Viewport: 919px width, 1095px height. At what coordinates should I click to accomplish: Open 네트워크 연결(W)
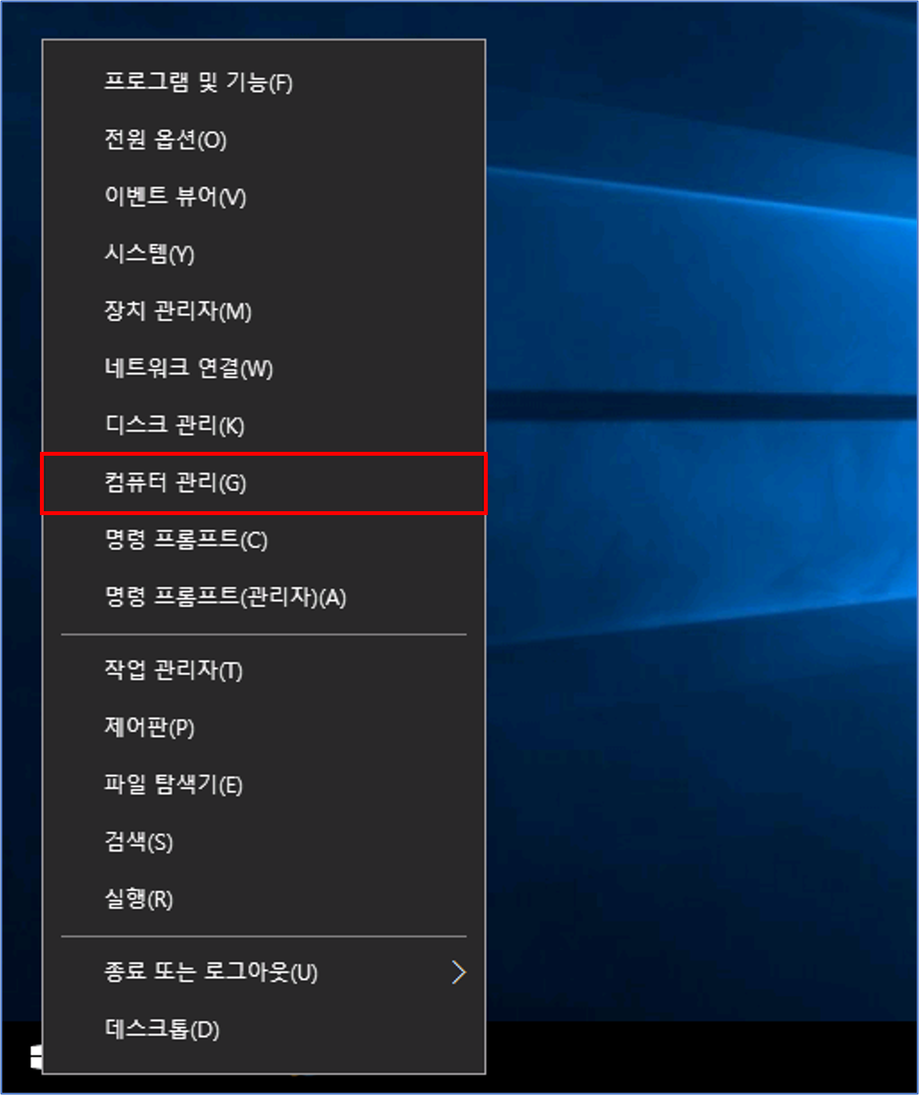[264, 368]
